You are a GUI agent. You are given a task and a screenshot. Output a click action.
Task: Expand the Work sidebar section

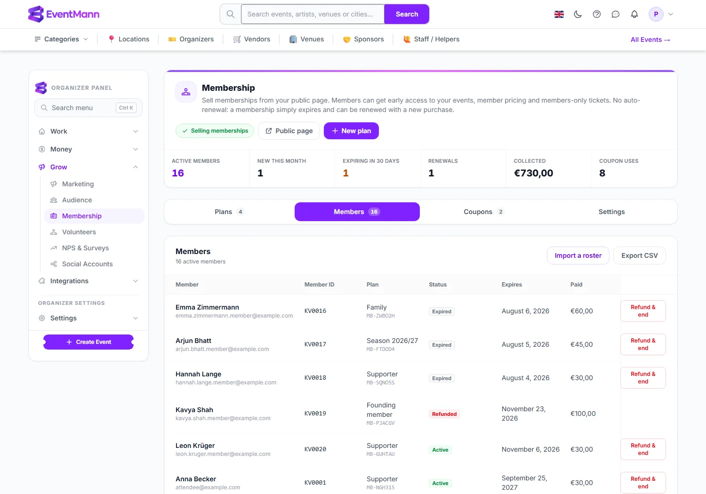pos(88,131)
